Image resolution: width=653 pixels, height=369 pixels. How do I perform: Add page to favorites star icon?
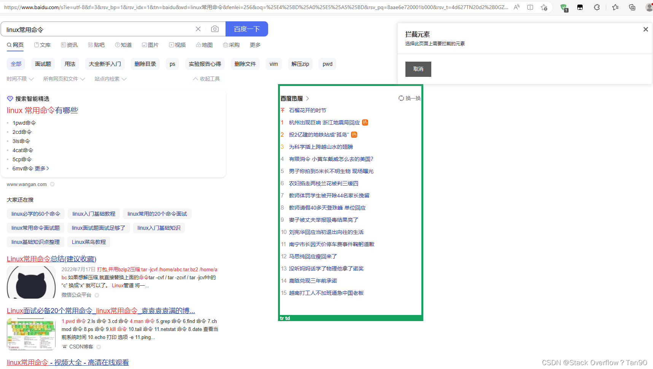click(544, 7)
